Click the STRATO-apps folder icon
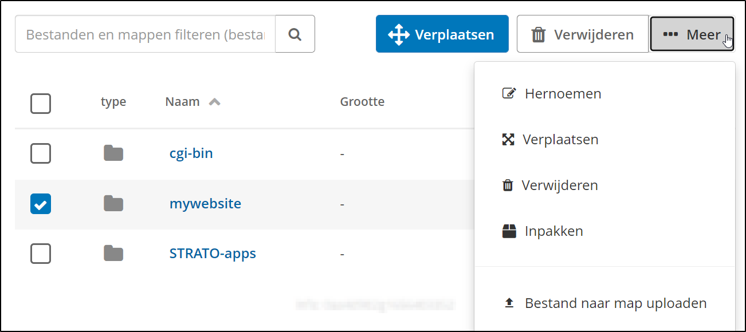Image resolution: width=746 pixels, height=332 pixels. point(113,253)
